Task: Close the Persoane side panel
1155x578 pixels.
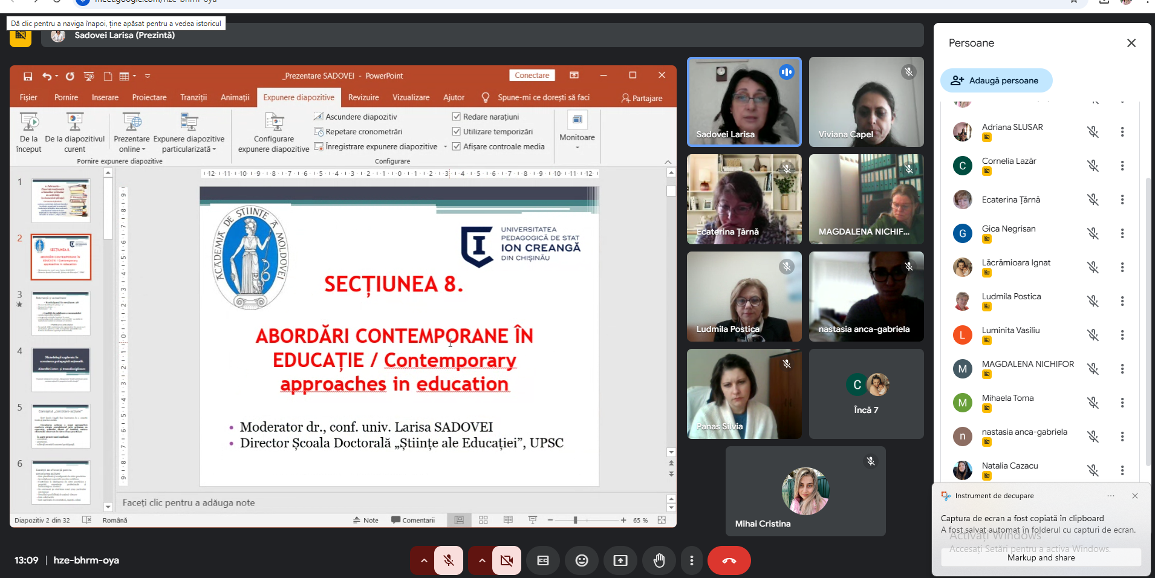Action: click(x=1131, y=43)
